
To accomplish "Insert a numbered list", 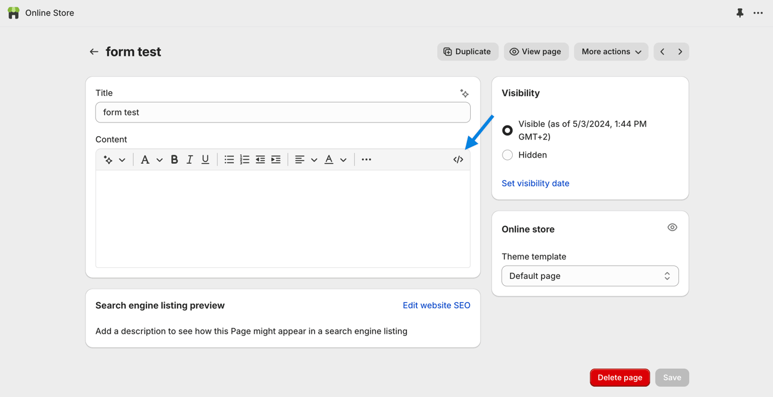I will point(244,160).
